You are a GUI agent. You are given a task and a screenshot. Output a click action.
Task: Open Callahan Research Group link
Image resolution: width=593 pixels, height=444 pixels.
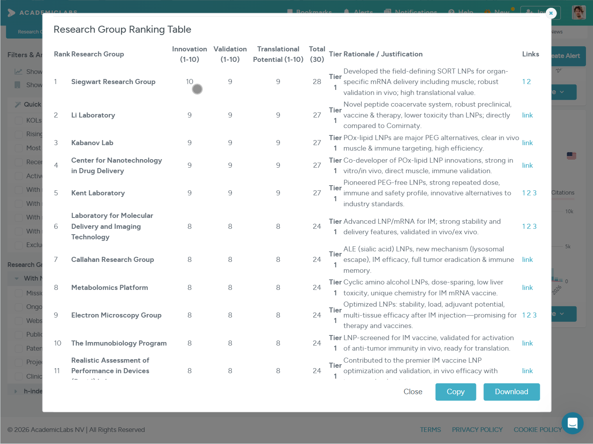(528, 260)
